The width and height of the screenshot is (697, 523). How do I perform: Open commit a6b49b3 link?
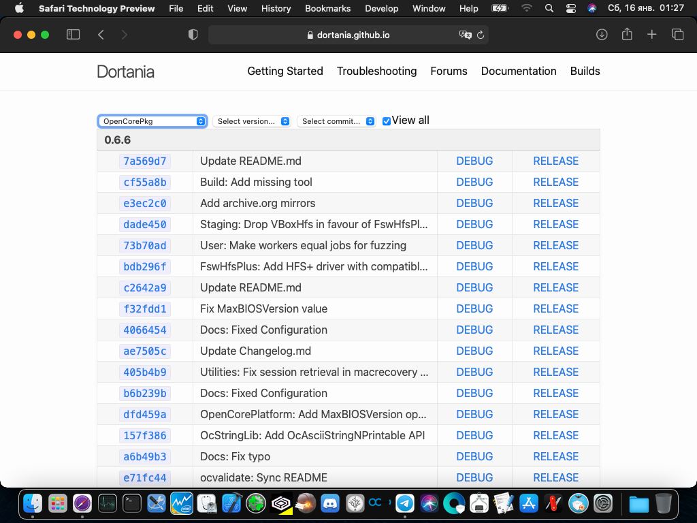[145, 457]
